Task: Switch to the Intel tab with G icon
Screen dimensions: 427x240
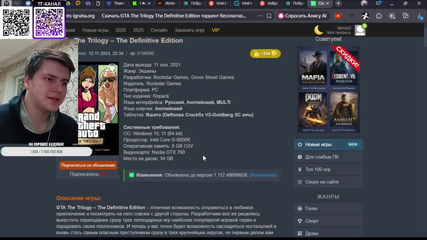Action: click(244, 3)
